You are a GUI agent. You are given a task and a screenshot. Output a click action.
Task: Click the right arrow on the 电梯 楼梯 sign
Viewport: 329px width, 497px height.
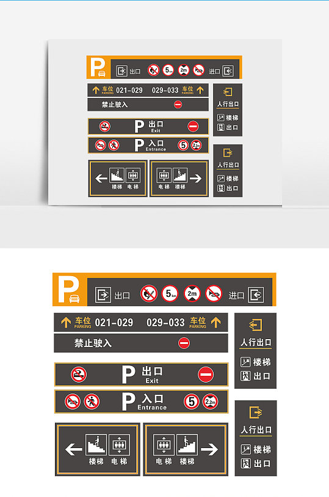coord(209,449)
